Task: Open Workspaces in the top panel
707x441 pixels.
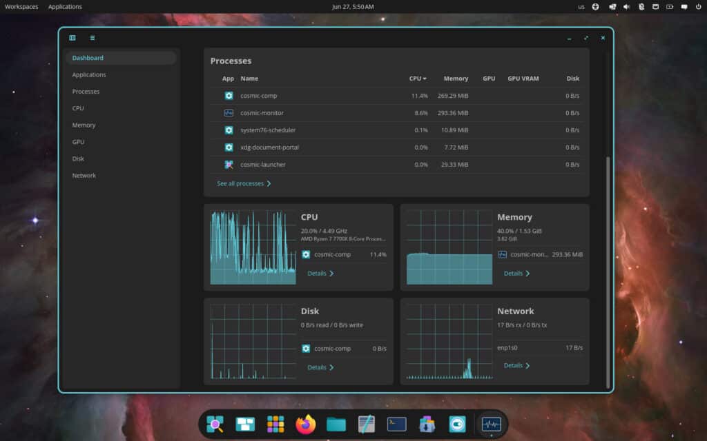Action: pos(21,7)
